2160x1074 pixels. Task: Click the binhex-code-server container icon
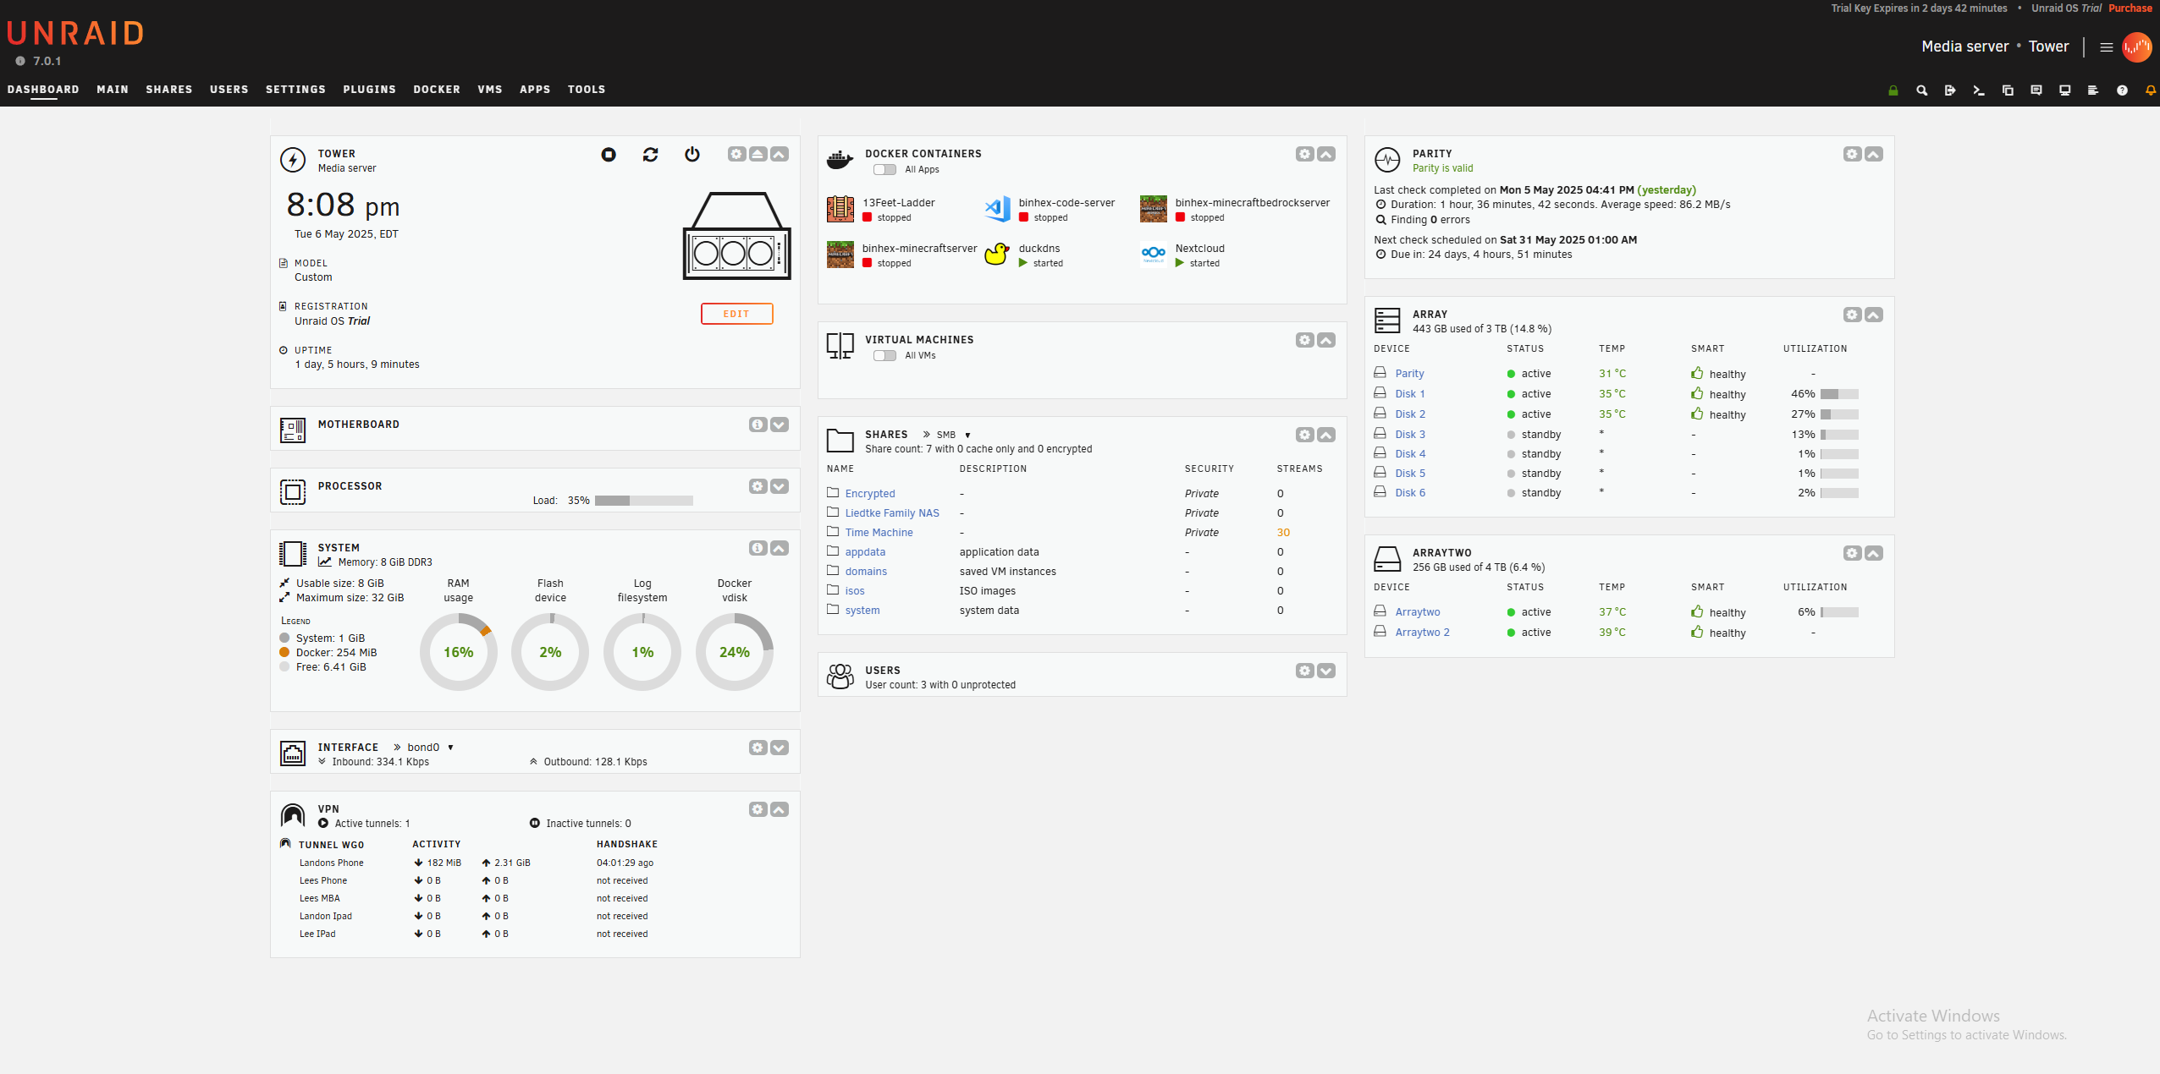[x=997, y=208]
